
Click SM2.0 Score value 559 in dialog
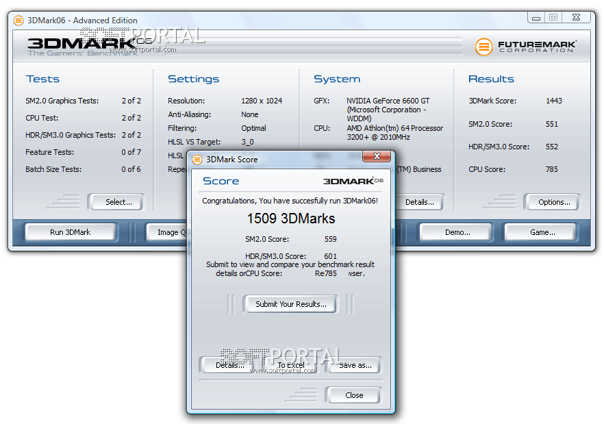(331, 239)
